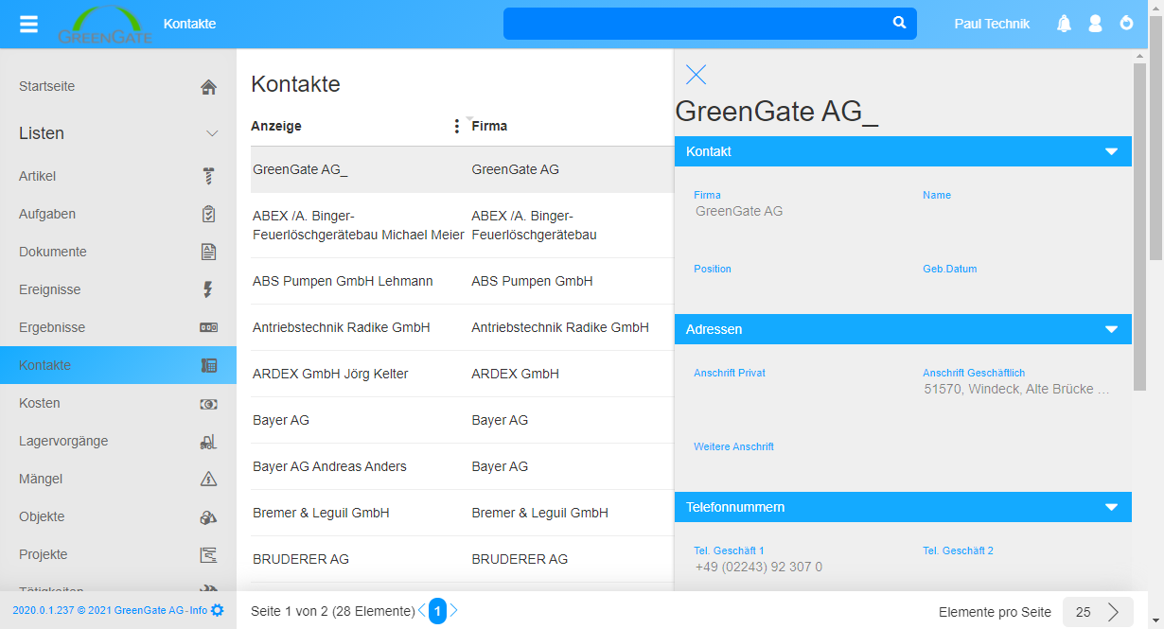Screen dimensions: 1164x629
Task: Click the Paul Technik user name
Action: (x=992, y=24)
